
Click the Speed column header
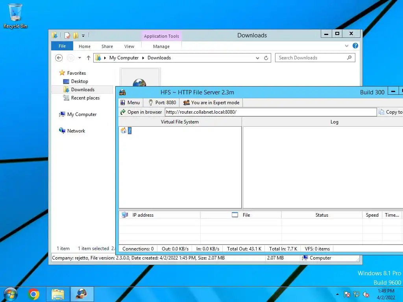[x=372, y=215]
